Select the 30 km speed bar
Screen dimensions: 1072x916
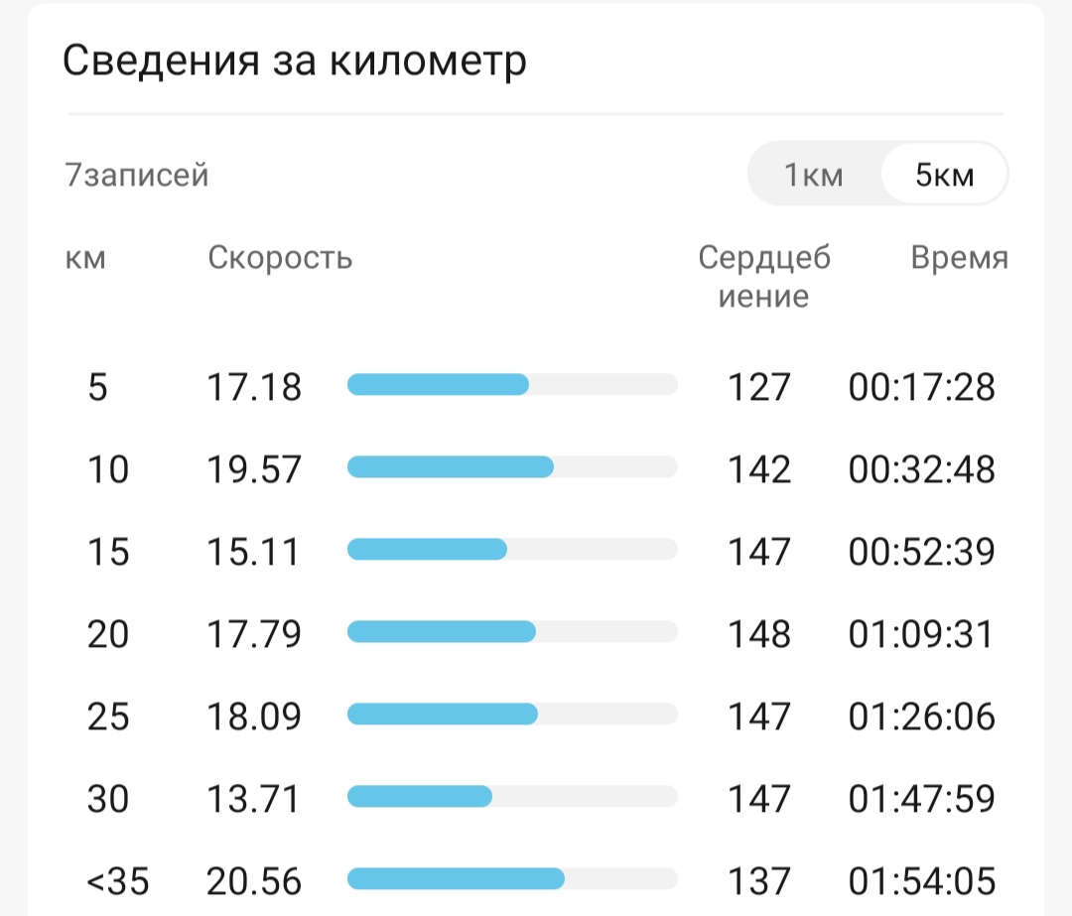513,796
